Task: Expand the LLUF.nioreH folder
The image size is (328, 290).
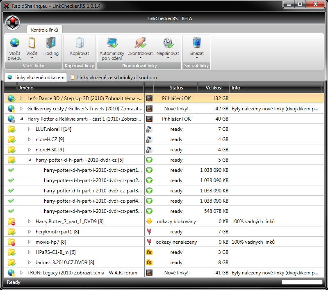Action: coord(30,129)
